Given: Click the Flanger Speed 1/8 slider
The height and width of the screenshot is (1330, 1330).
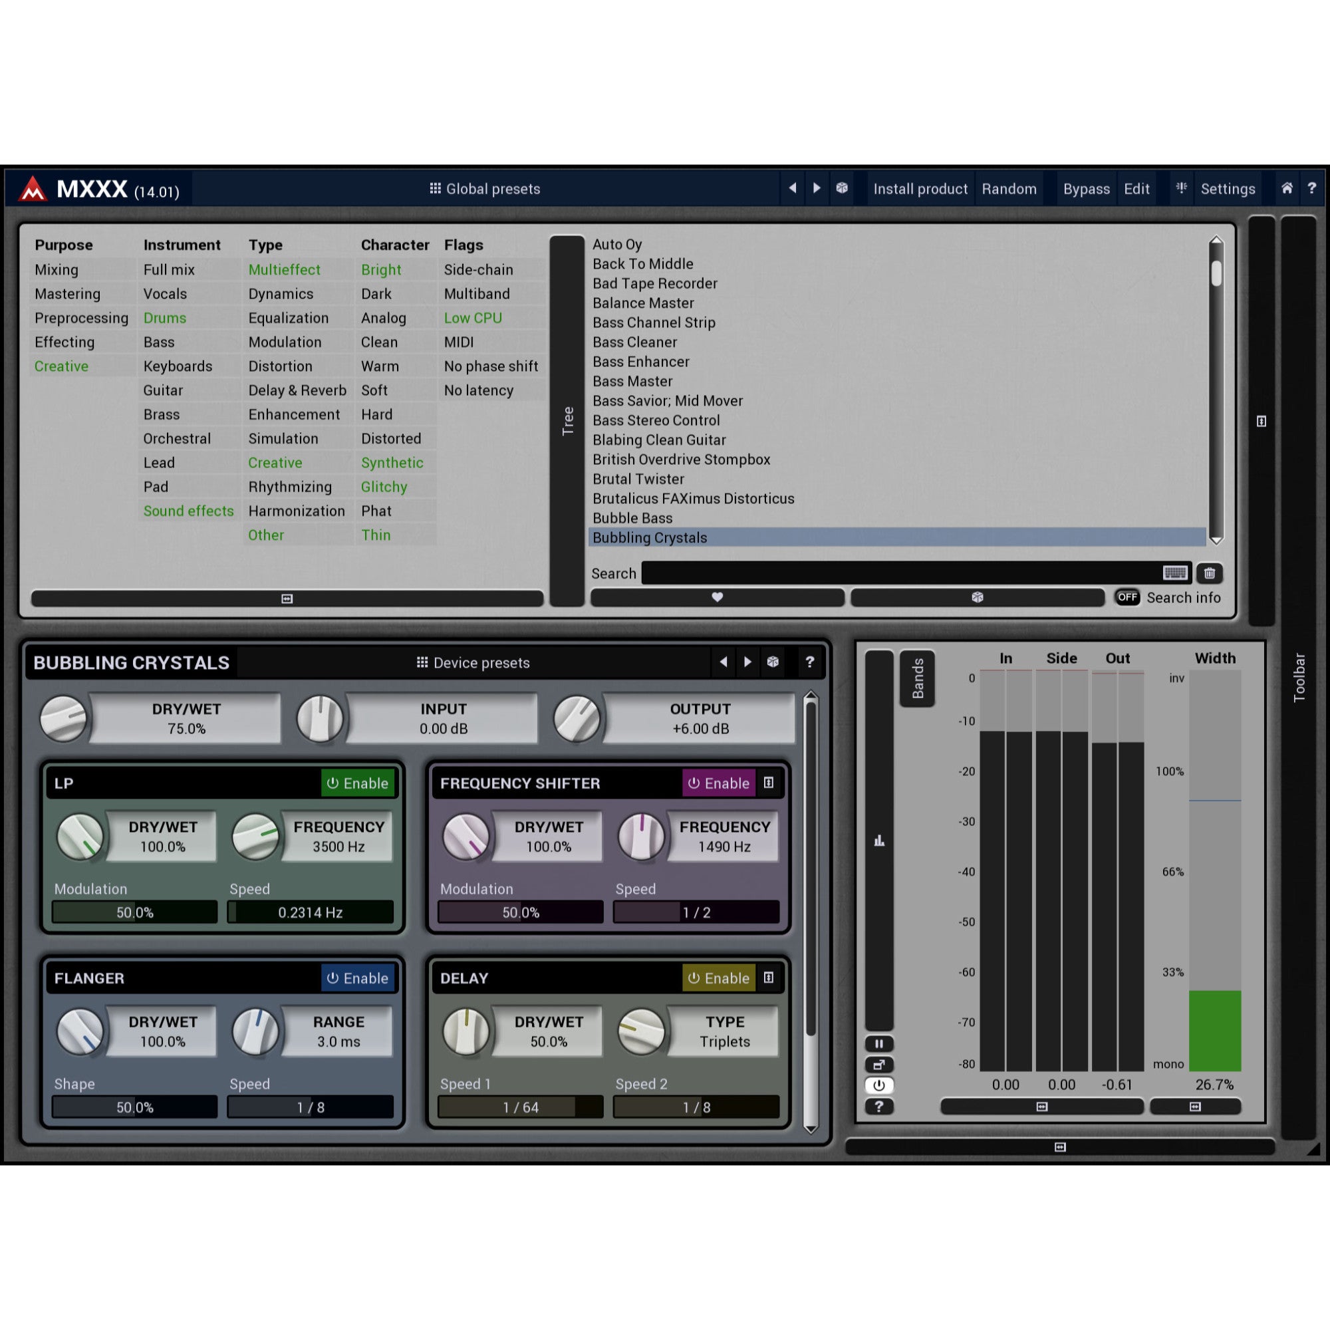Looking at the screenshot, I should (x=311, y=1107).
